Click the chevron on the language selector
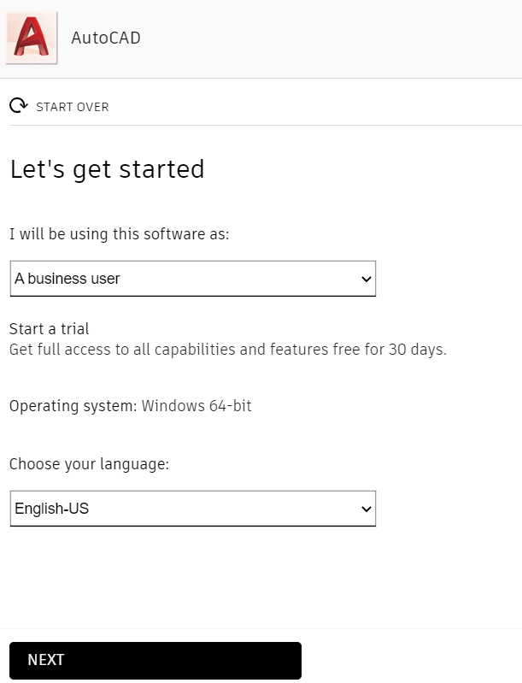 tap(367, 509)
